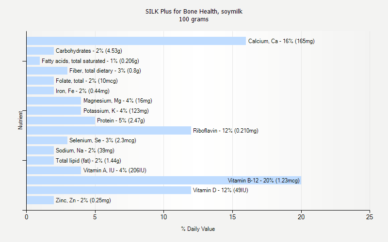Image resolution: width=388 pixels, height=242 pixels.
Task: Click the blue bar for Vitamin D
Action: [109, 190]
